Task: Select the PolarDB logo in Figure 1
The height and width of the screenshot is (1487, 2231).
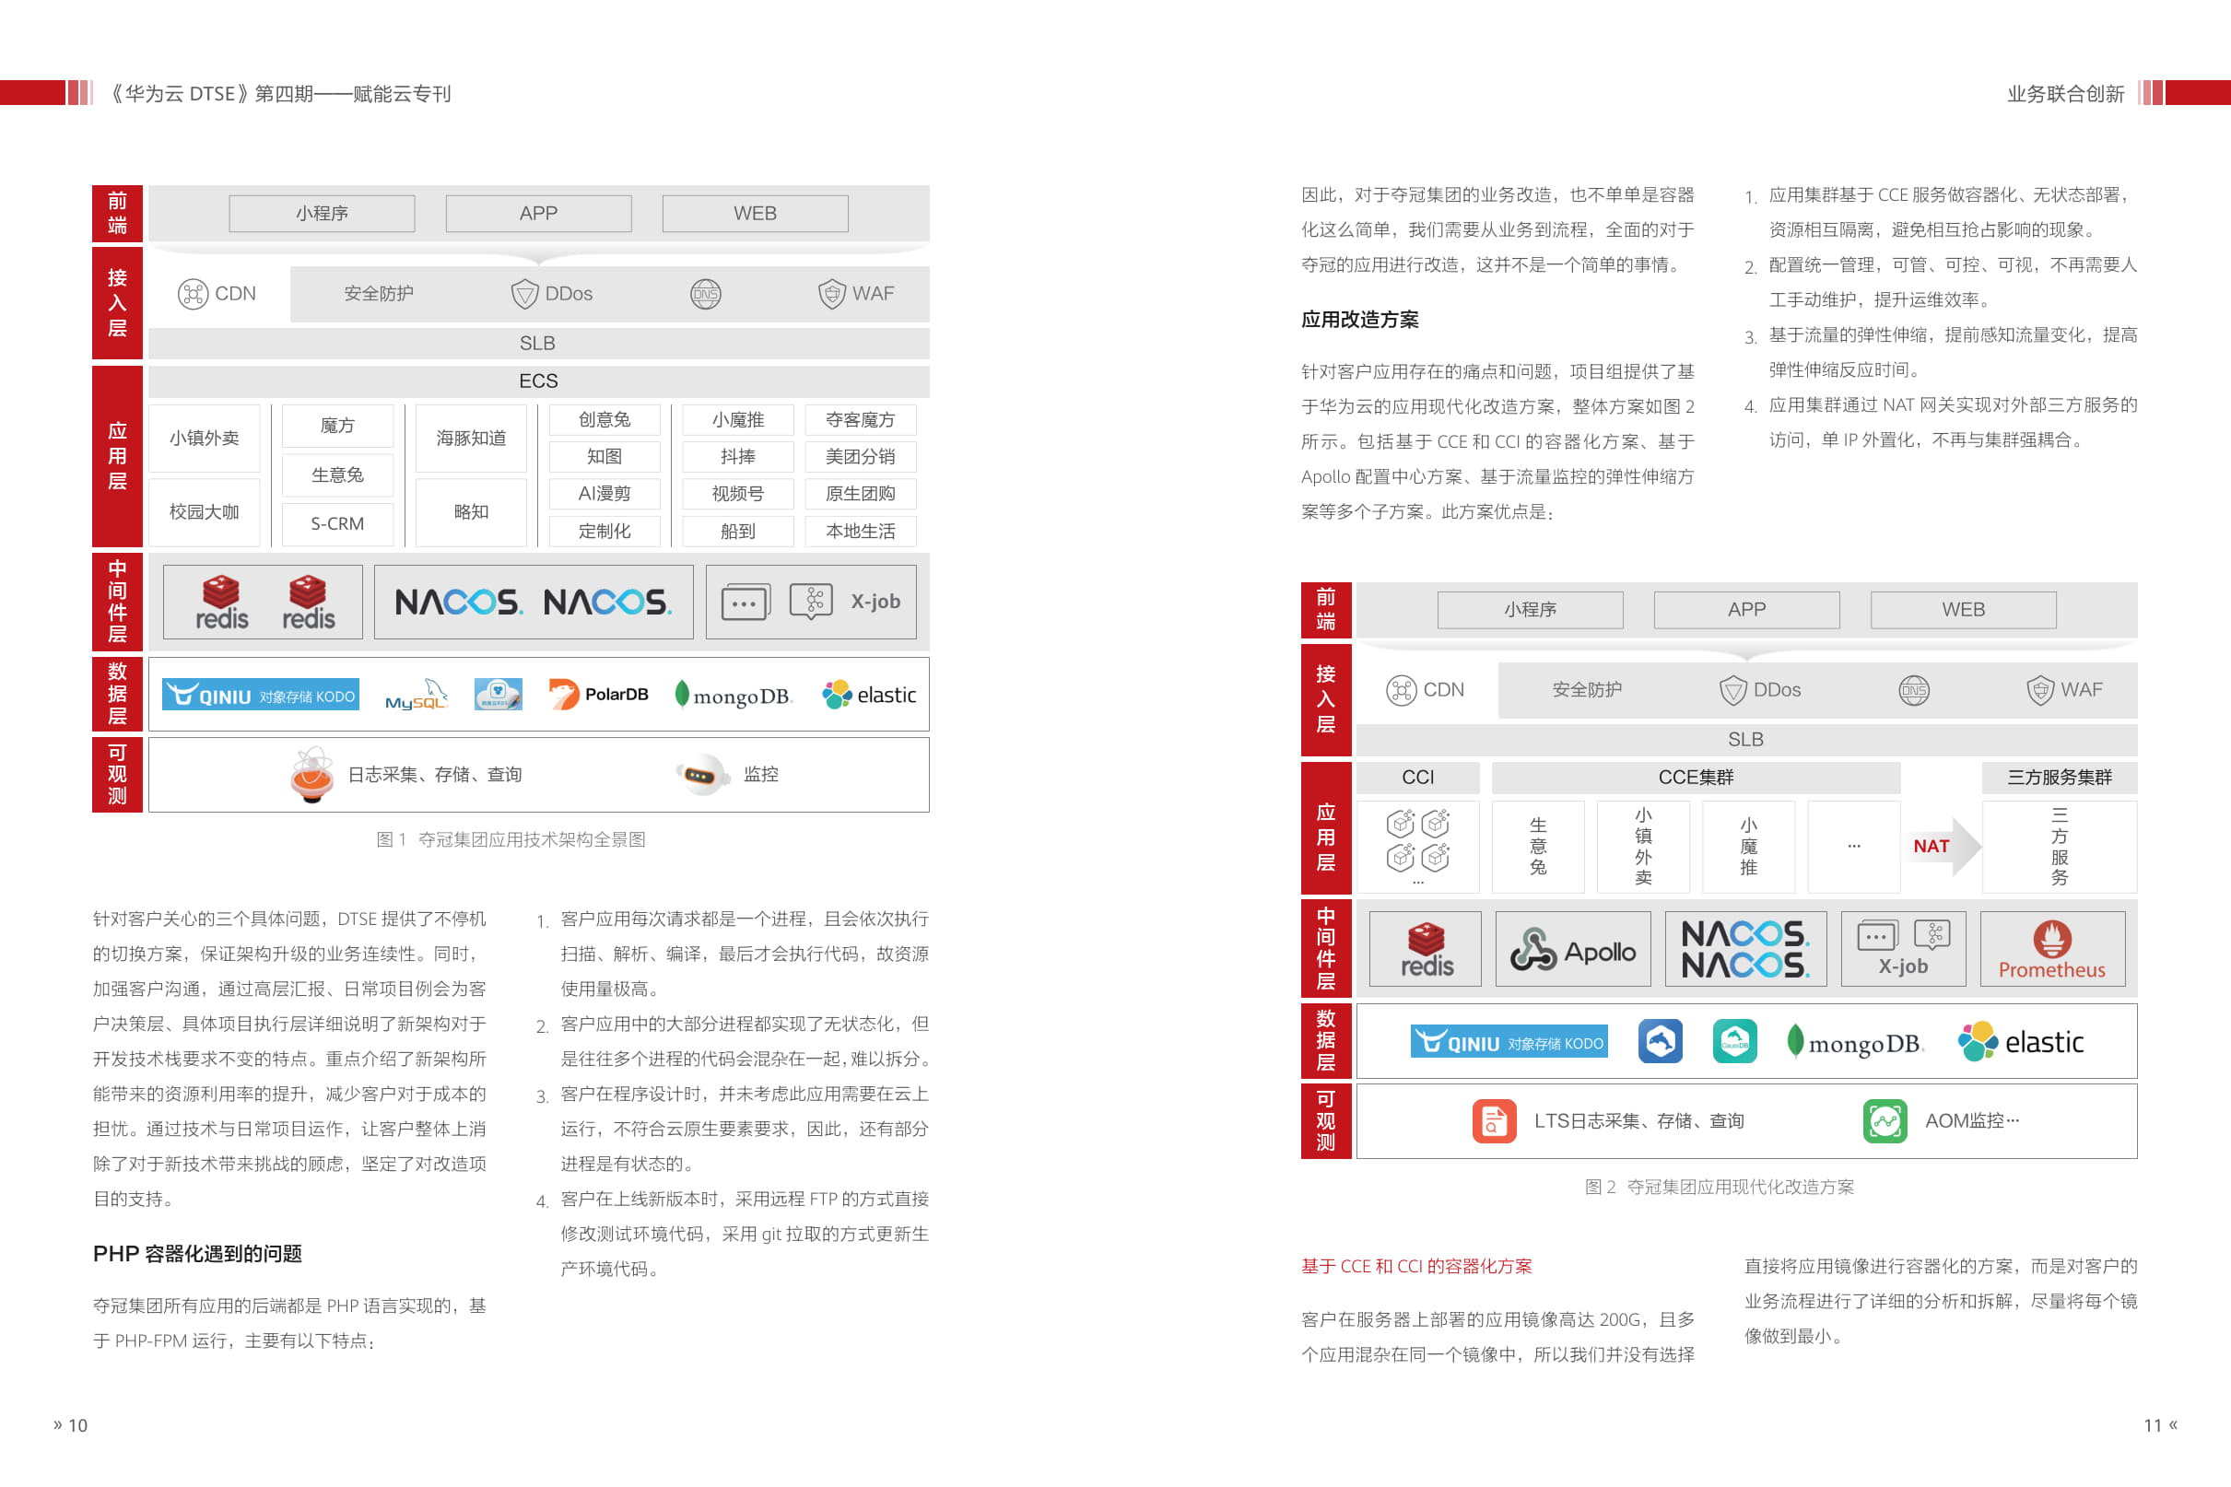Action: [599, 694]
